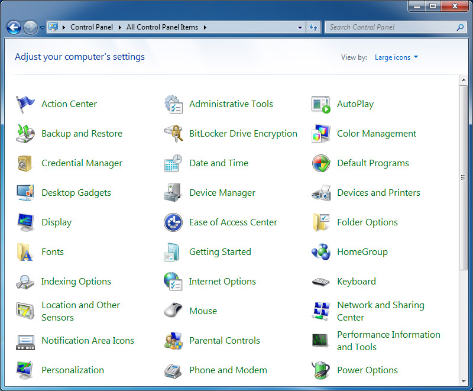Click the Back navigation arrow button
The image size is (473, 391).
click(x=14, y=27)
